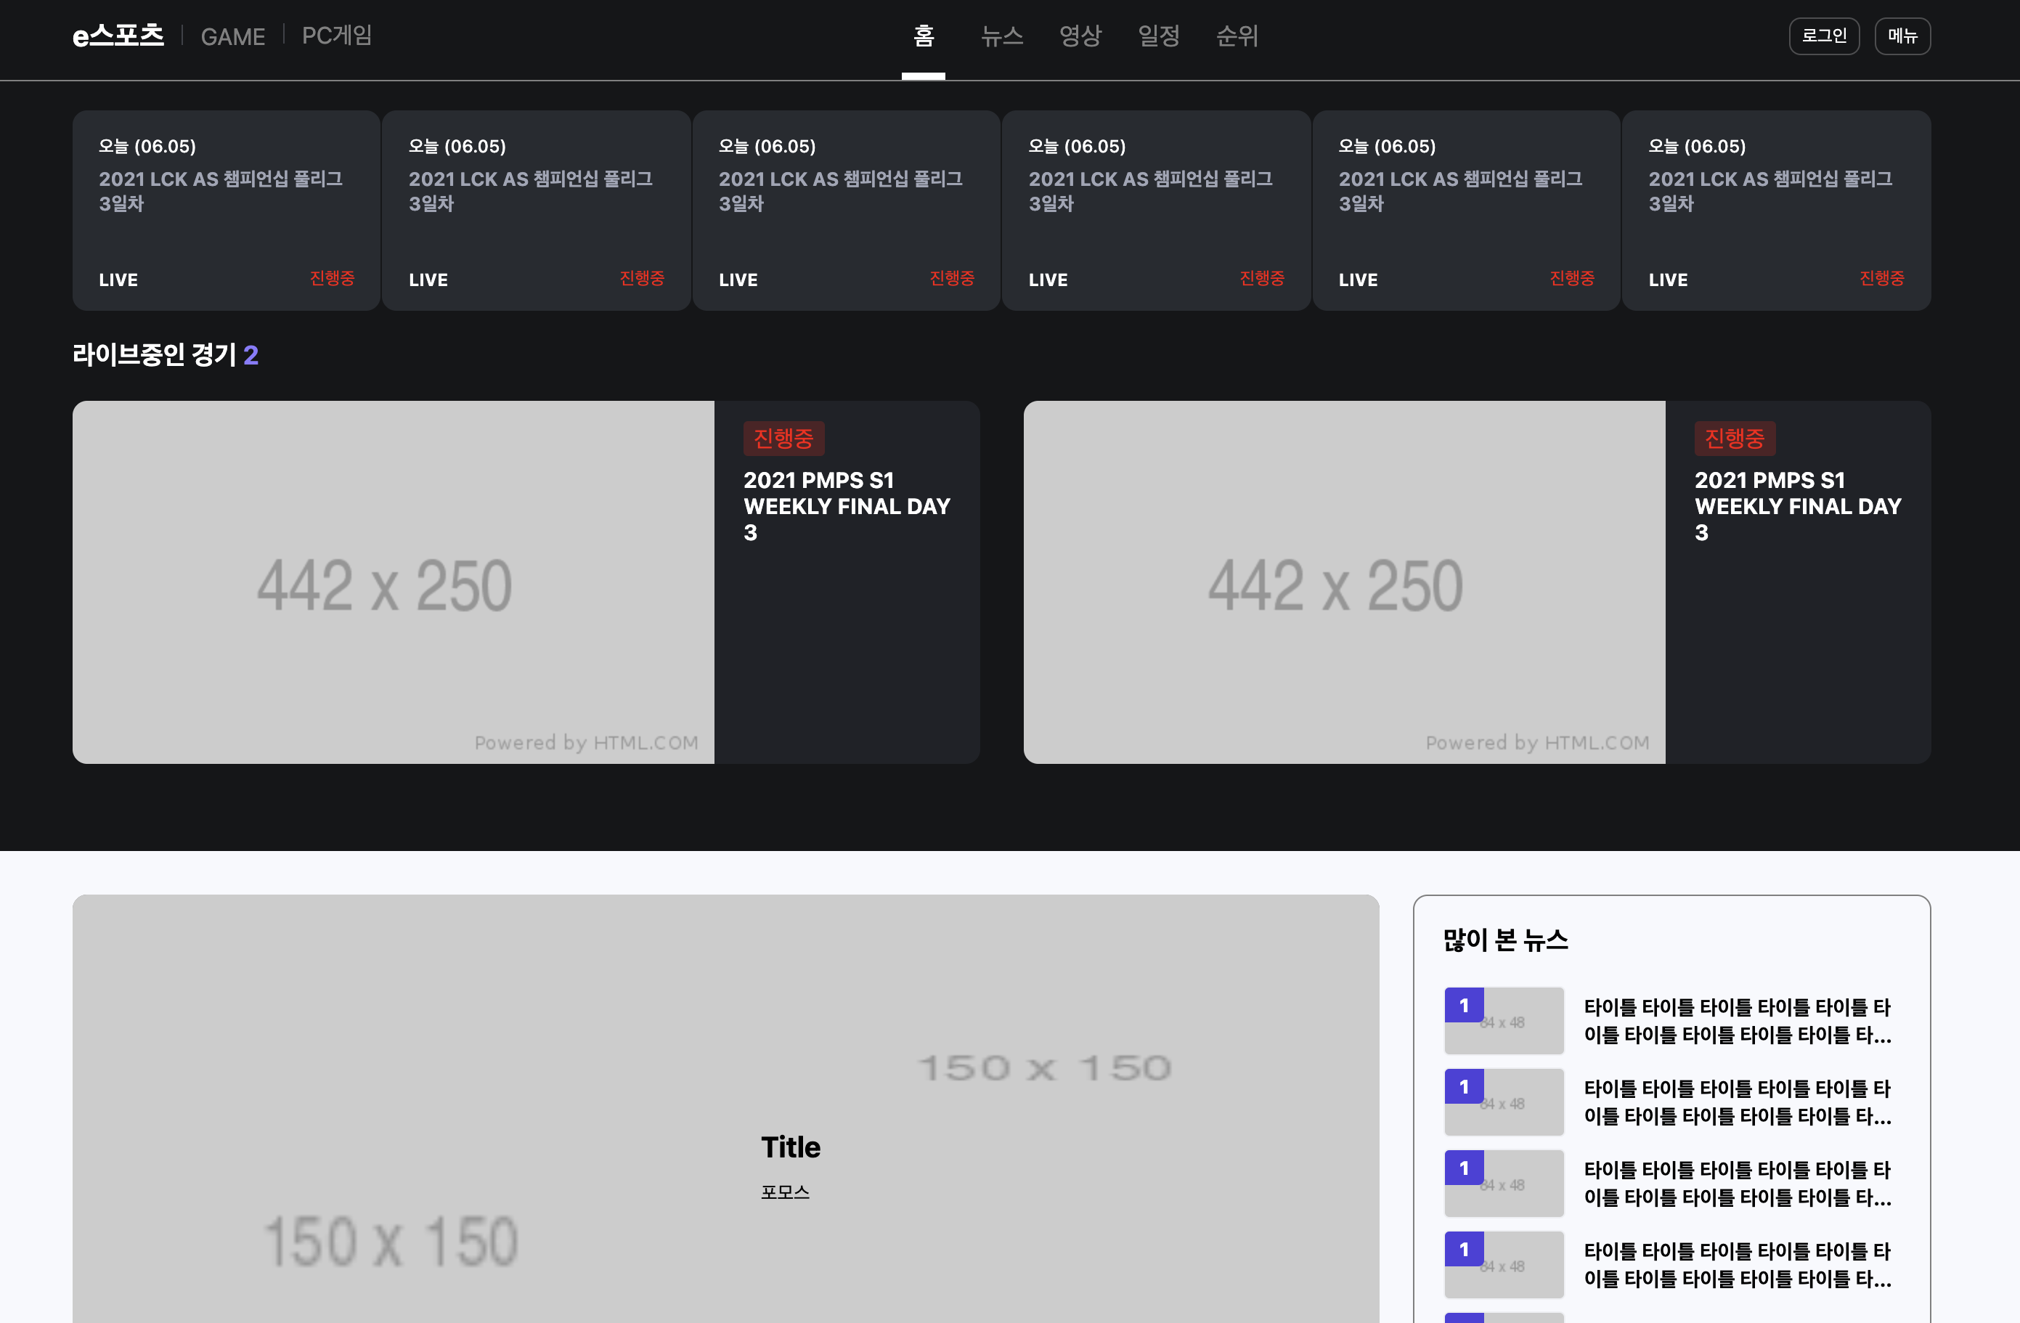
Task: Go to the 영상 tab
Action: coord(1080,36)
